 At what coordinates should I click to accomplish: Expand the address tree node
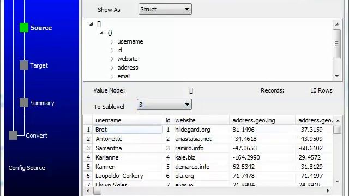pos(112,68)
